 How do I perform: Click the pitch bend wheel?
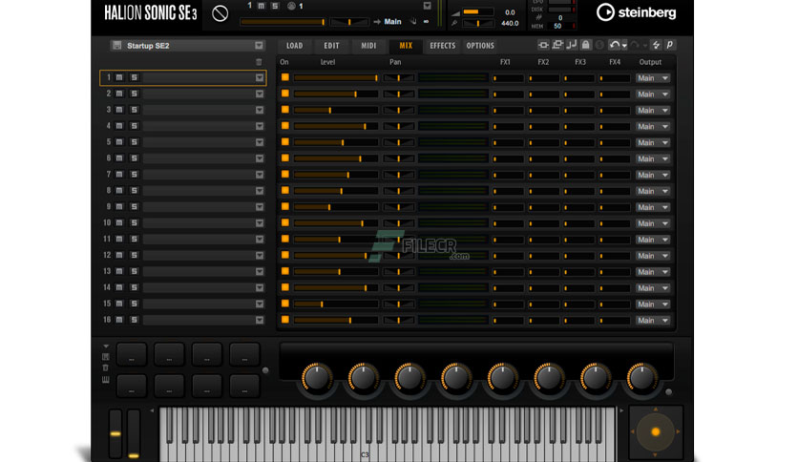coord(115,434)
